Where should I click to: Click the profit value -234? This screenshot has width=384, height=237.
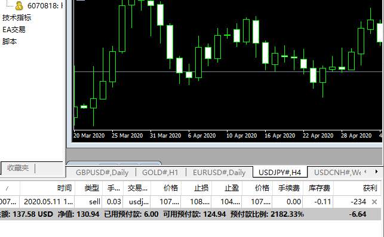tap(358, 202)
